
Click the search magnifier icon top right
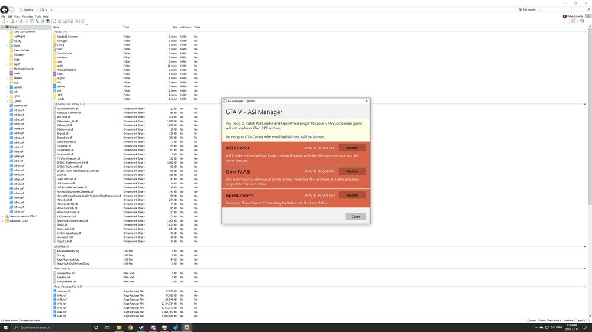[588, 9]
